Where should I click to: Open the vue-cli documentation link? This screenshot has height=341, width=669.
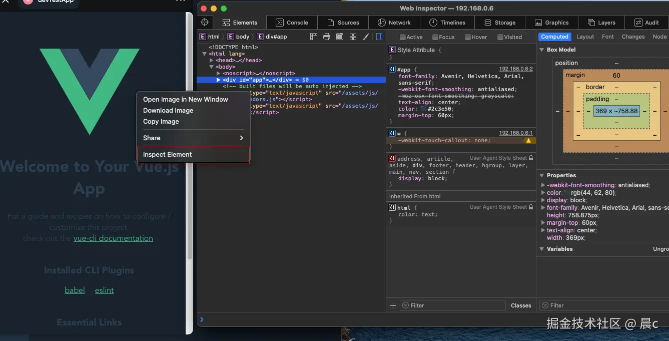click(113, 238)
